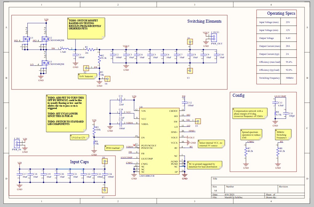Click the ground symbol below capacitor C1
Viewport: 314px width, 207px height.
75,63
